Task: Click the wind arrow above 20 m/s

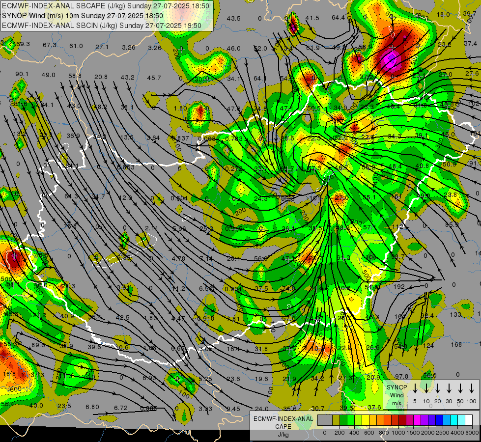Action: pos(438,388)
